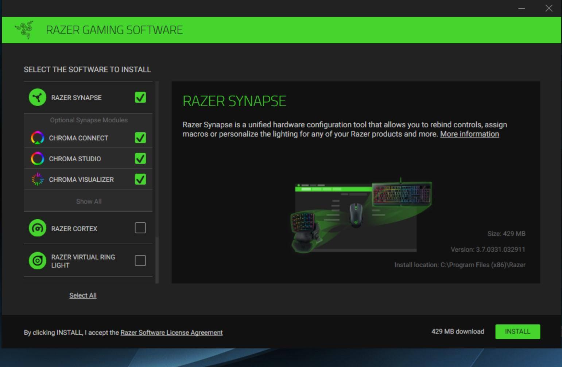Click the Install button

518,331
